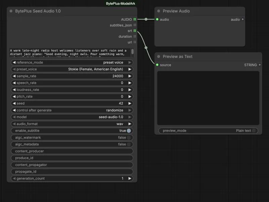
Task: Click the propagate_id input field
Action: pyautogui.click(x=72, y=172)
